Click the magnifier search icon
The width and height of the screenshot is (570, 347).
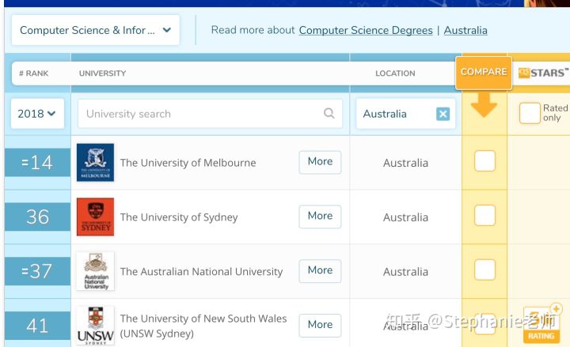pos(329,113)
